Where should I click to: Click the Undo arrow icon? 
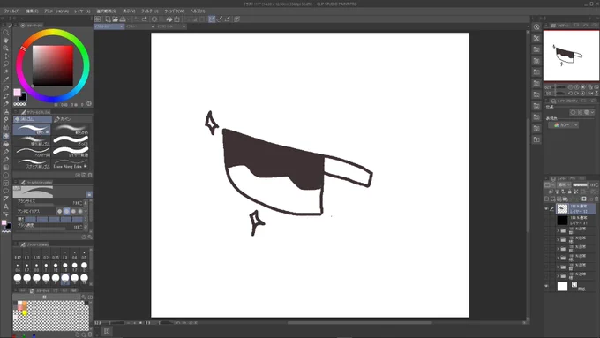(137, 19)
